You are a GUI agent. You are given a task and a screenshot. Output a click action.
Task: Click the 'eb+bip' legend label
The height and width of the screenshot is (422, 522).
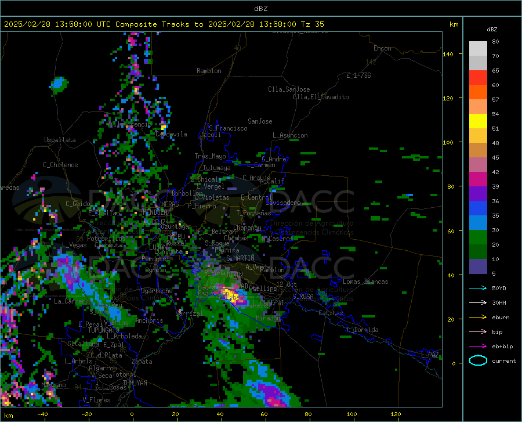tap(502, 347)
